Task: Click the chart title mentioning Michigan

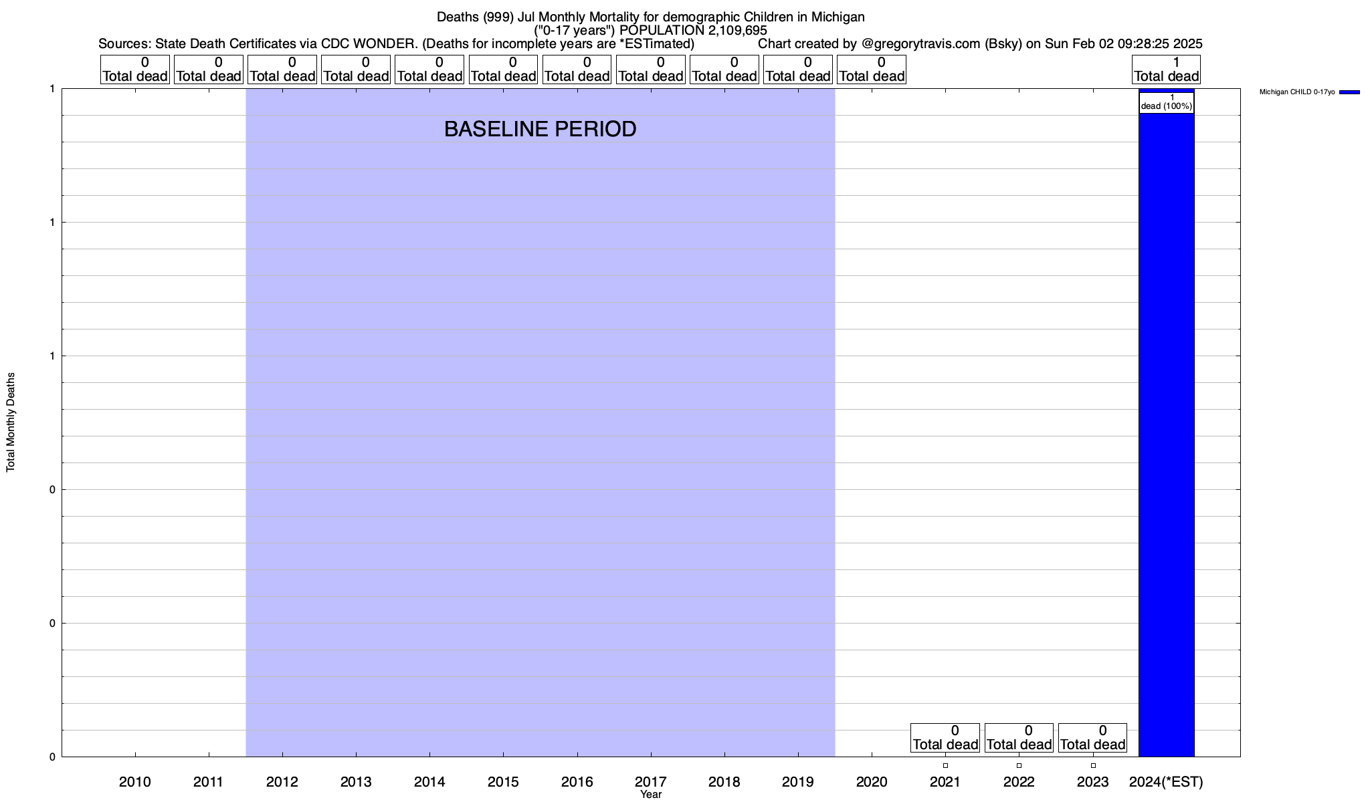Action: pos(650,17)
